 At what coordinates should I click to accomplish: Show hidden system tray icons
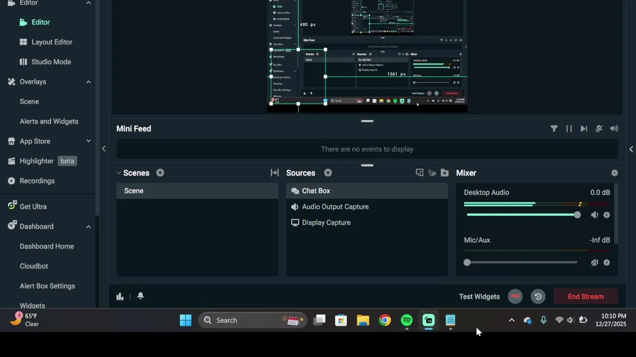point(511,320)
